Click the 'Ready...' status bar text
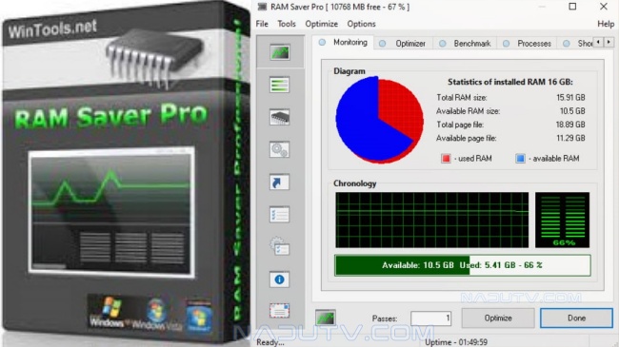This screenshot has width=619, height=347. coord(270,342)
